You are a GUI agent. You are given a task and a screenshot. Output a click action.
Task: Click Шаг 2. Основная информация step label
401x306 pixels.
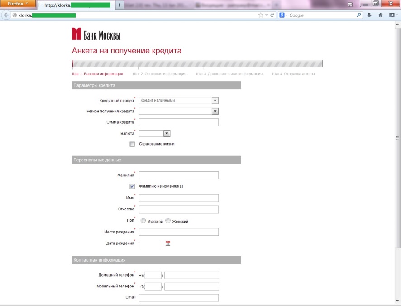pyautogui.click(x=160, y=74)
